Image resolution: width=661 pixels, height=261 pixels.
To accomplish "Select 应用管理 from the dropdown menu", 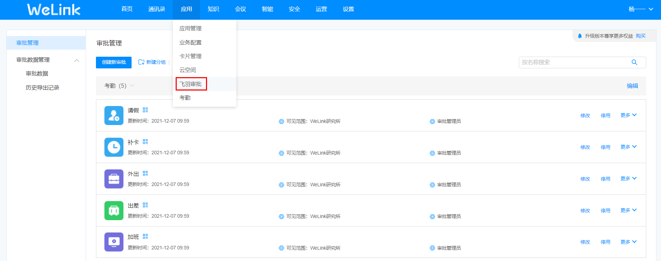I will (190, 29).
